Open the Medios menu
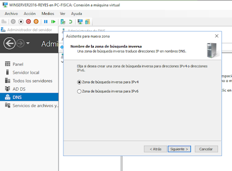The width and height of the screenshot is (232, 171). 48,14
